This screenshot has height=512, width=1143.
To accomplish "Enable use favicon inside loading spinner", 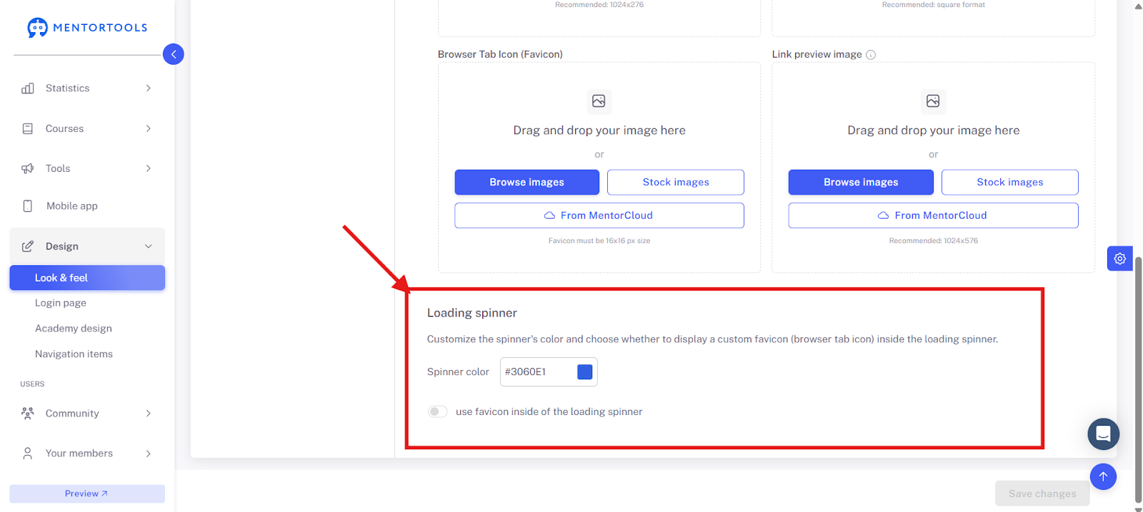I will coord(437,411).
